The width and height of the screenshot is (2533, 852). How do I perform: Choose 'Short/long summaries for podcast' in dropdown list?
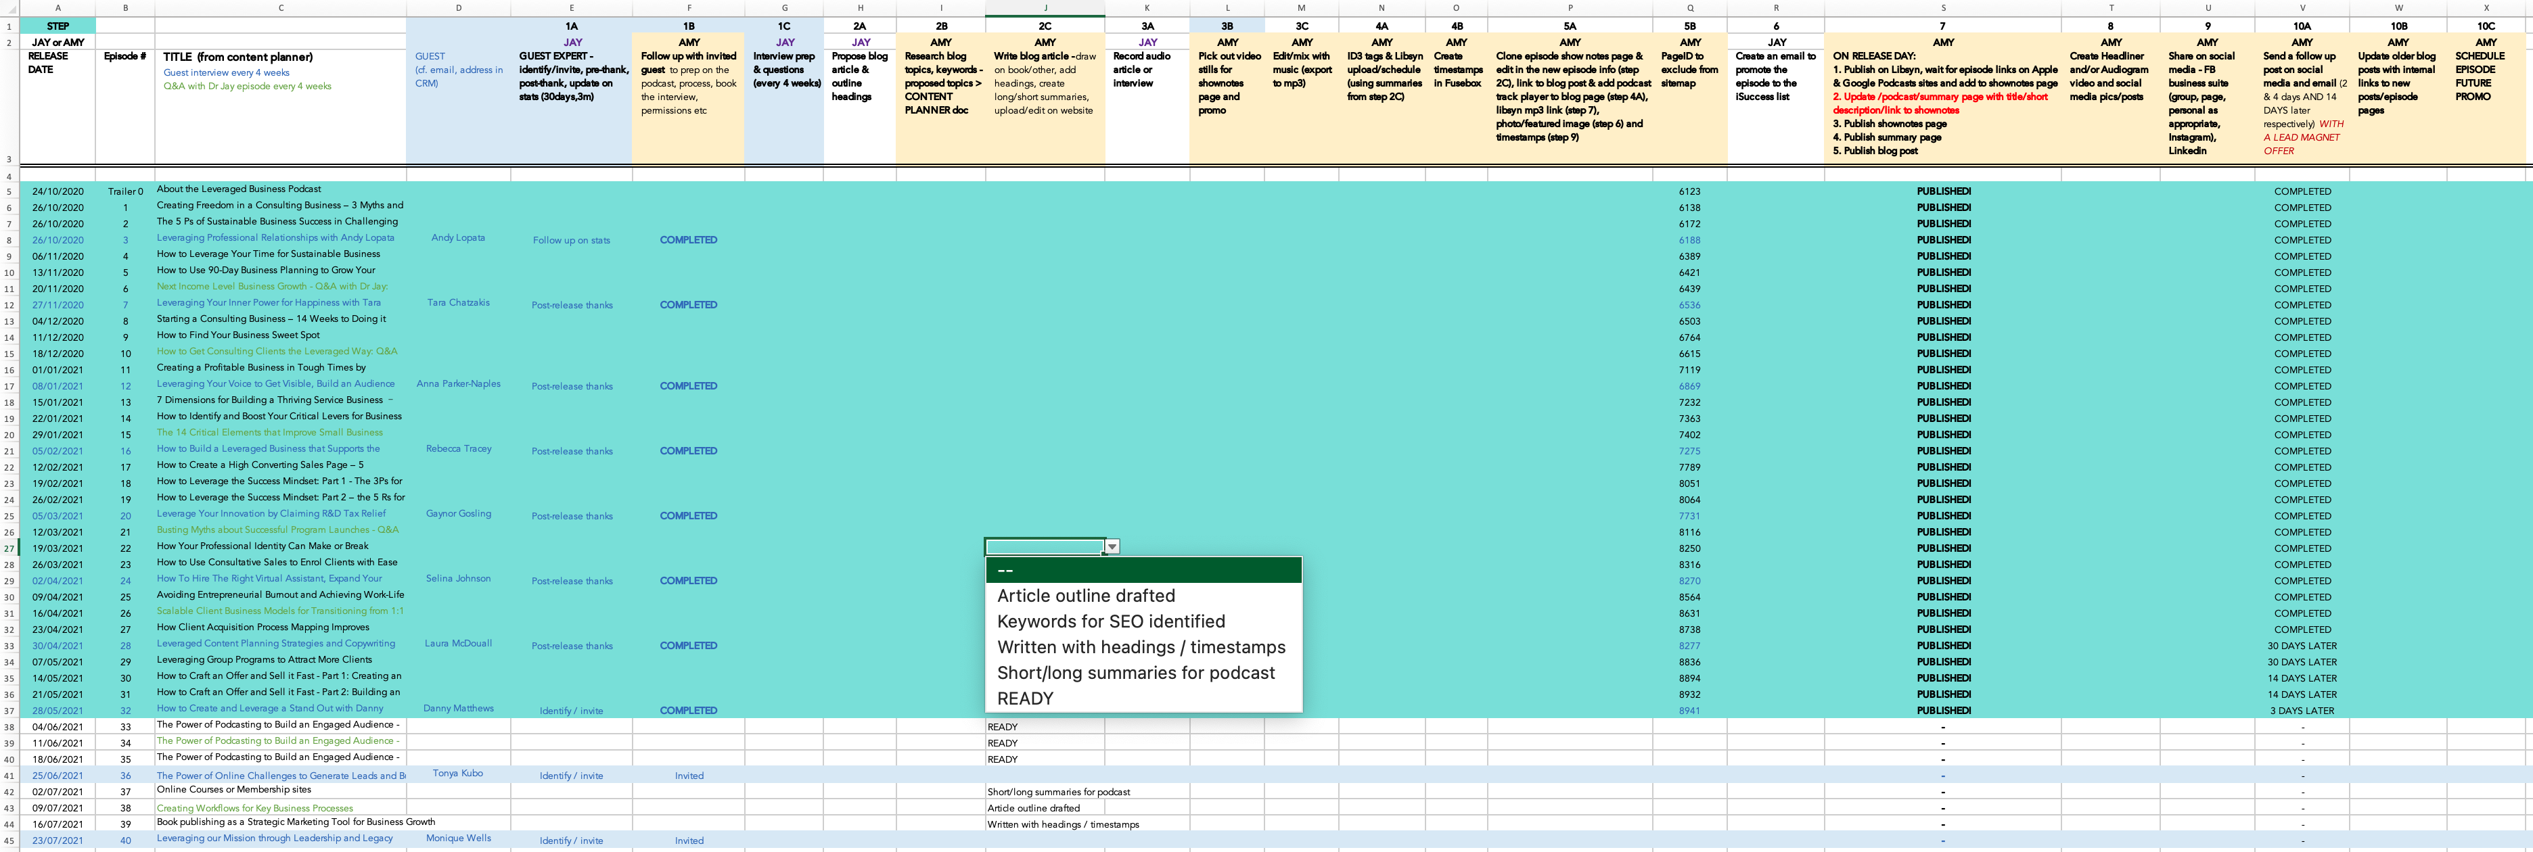pos(1143,672)
